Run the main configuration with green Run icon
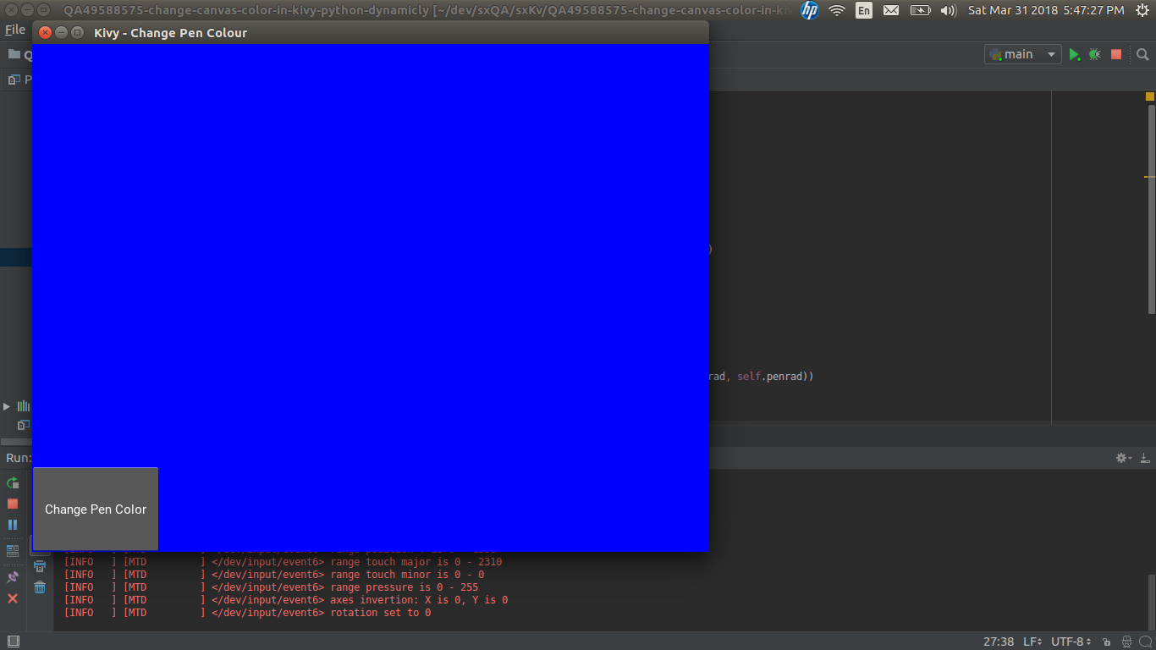The image size is (1156, 650). pos(1075,53)
